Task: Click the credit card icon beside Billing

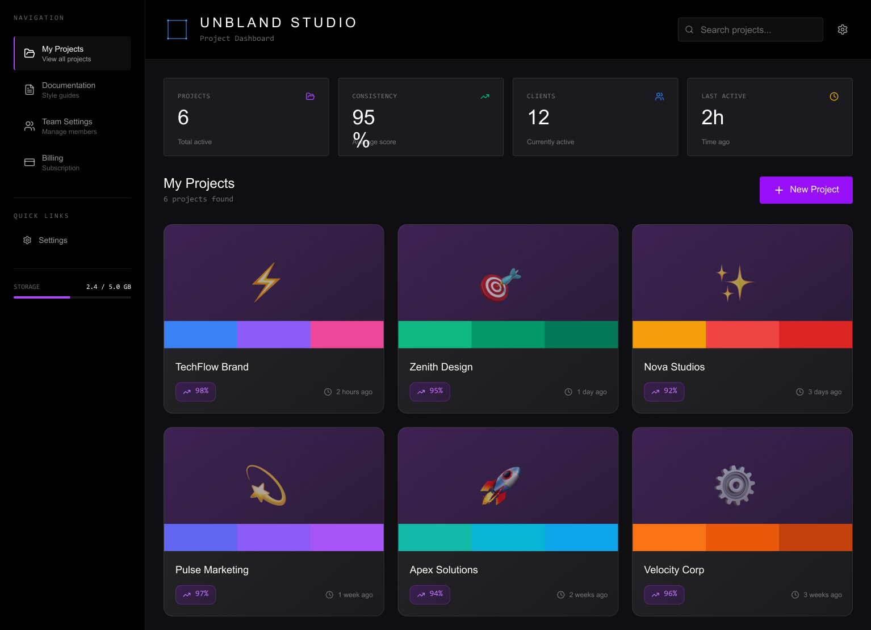Action: coord(30,162)
